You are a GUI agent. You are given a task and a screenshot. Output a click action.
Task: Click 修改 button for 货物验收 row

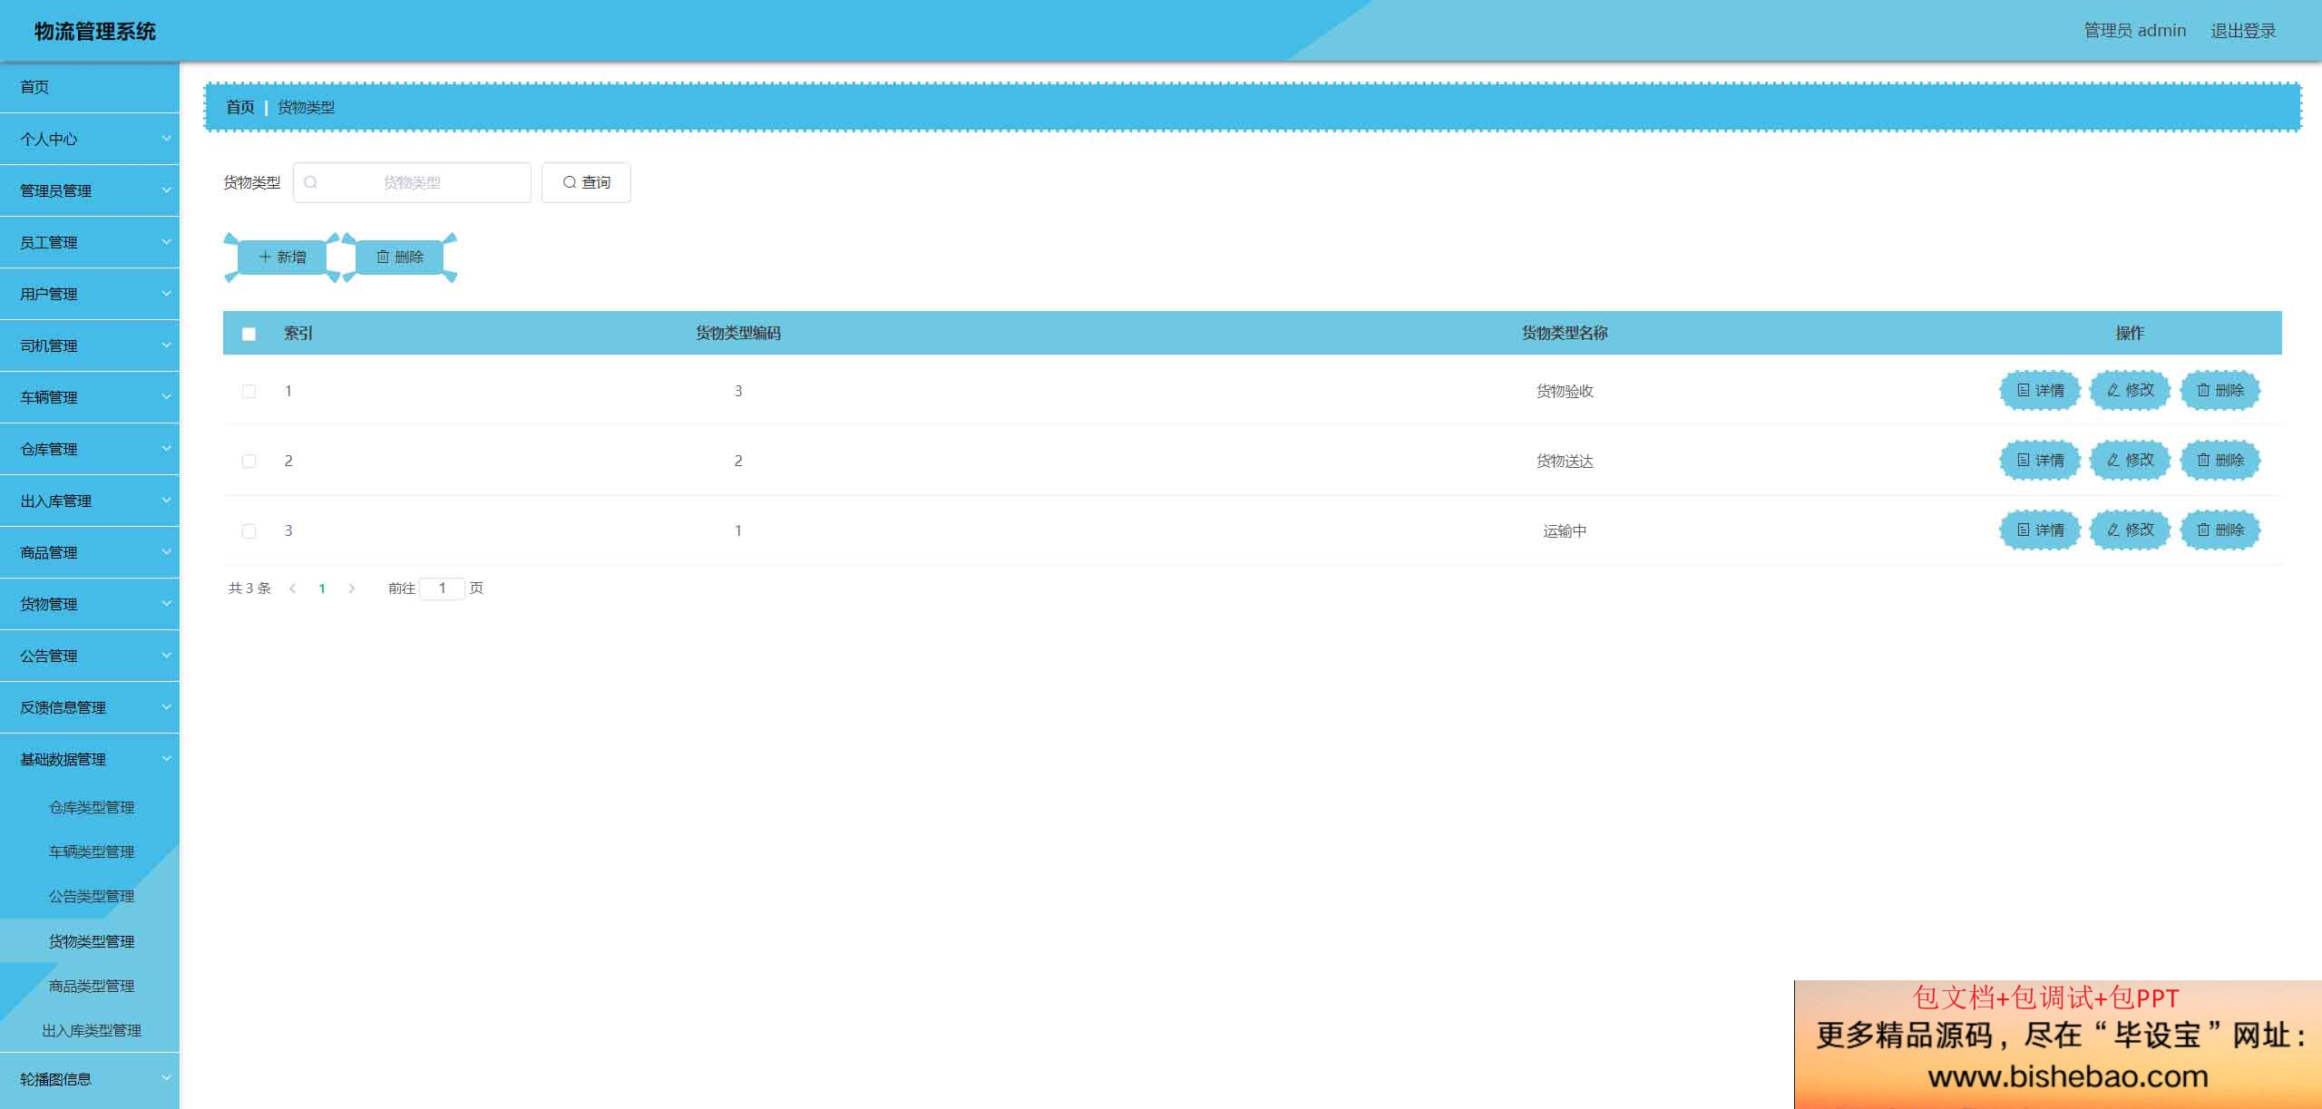(2130, 391)
